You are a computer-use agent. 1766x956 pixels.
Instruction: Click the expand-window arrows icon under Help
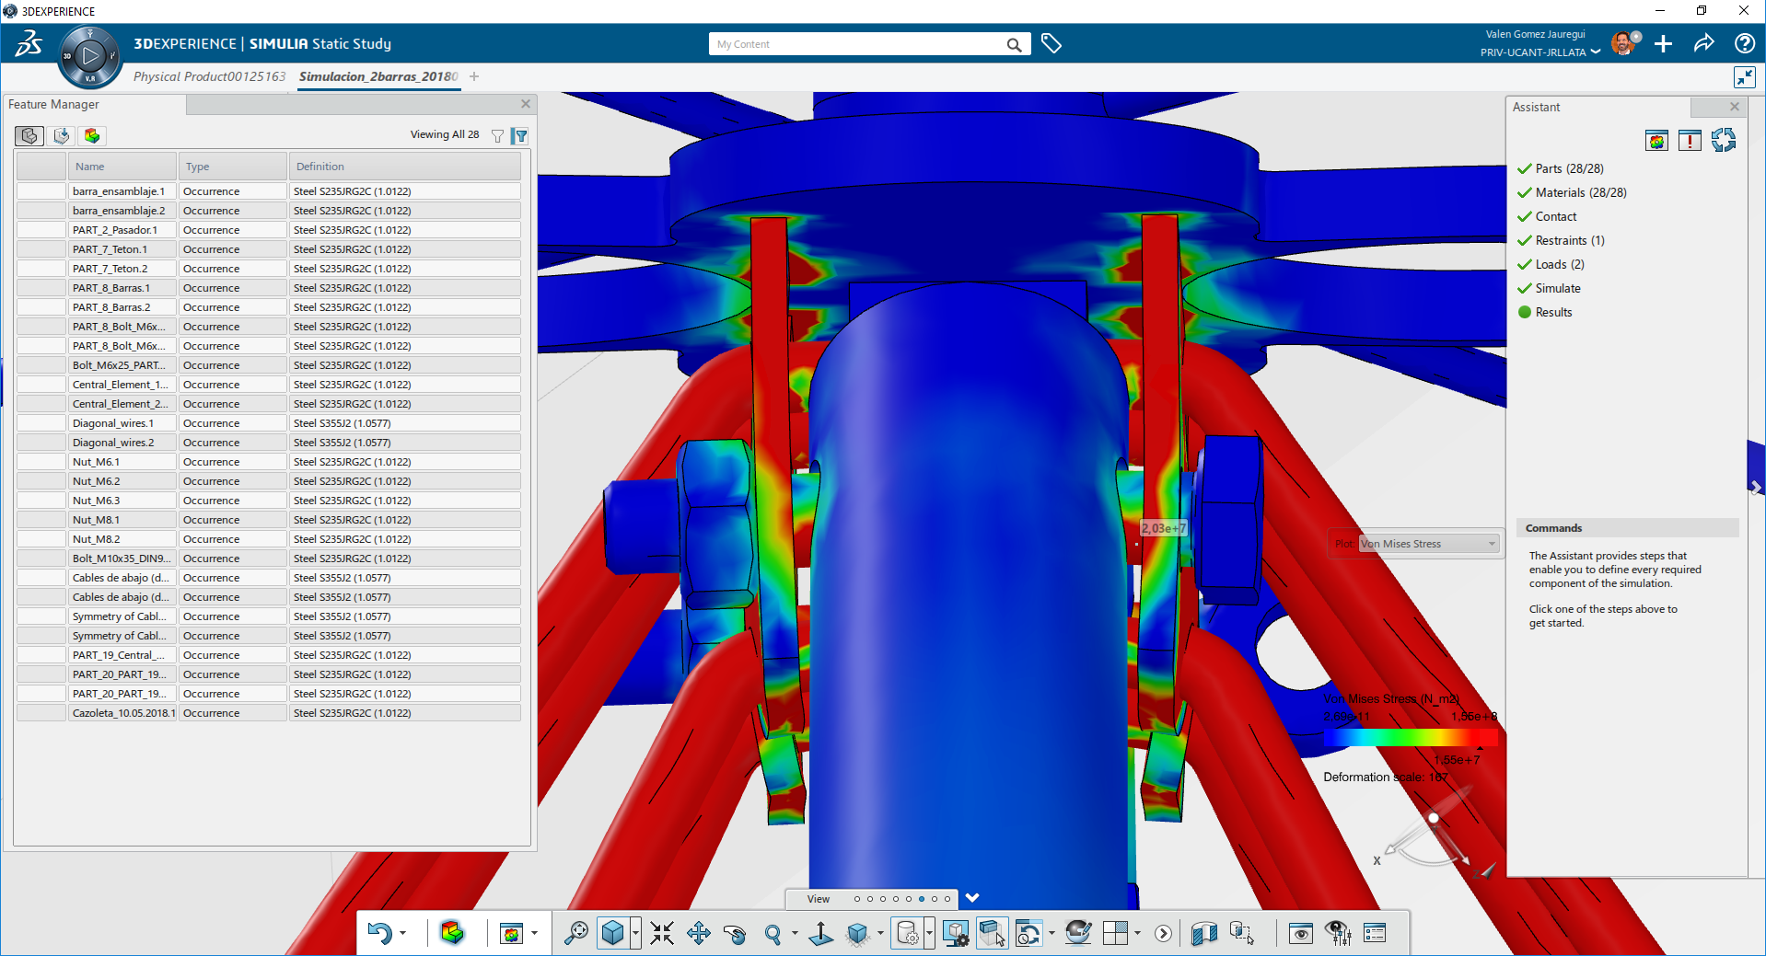1745,77
